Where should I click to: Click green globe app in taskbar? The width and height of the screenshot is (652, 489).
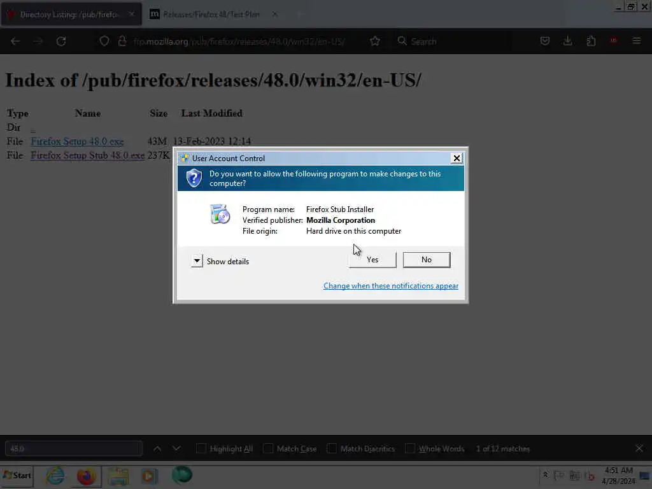coord(181,475)
